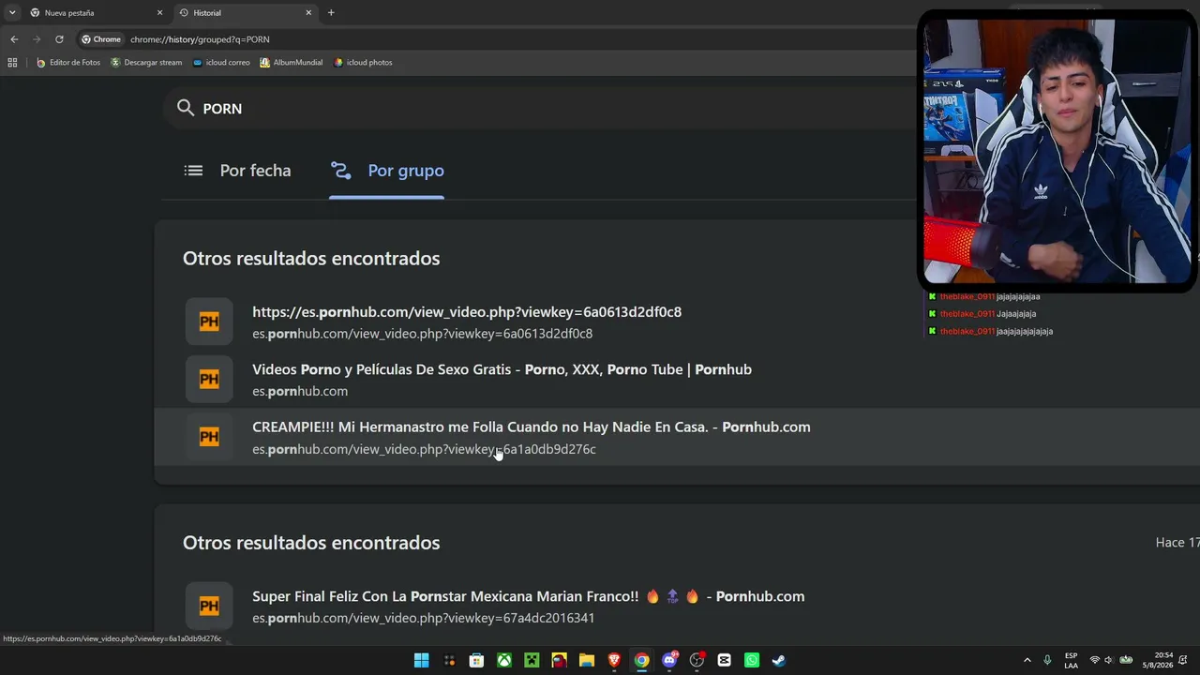Switch to Brave browser in taskbar

(614, 660)
